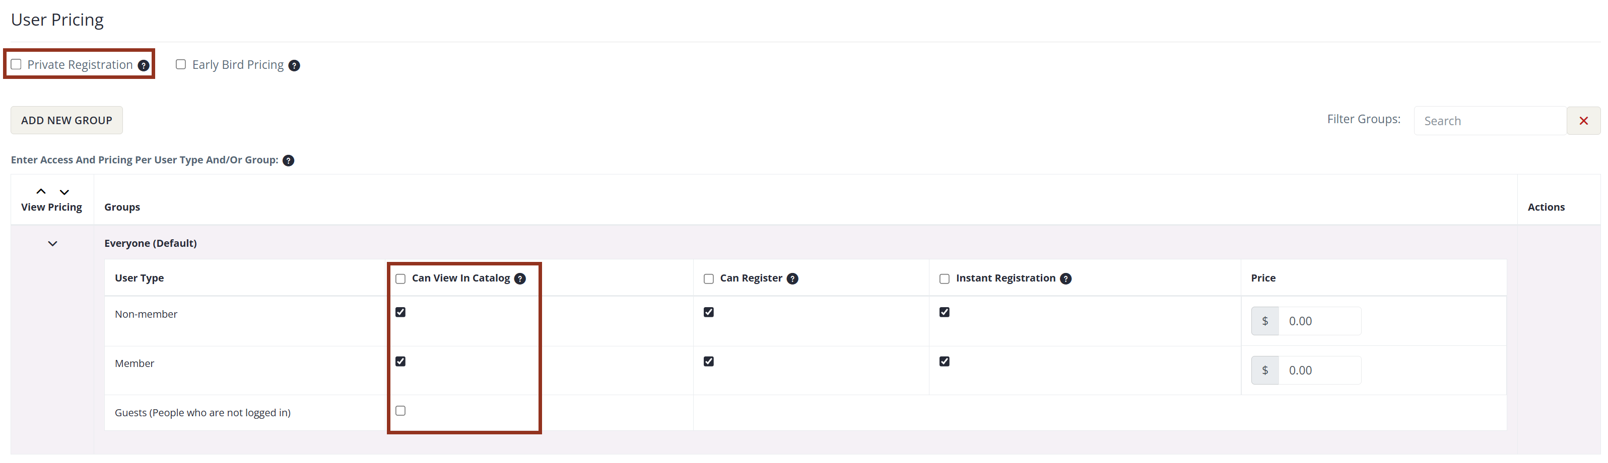Check the Can Register header checkbox
The image size is (1608, 463).
(708, 279)
